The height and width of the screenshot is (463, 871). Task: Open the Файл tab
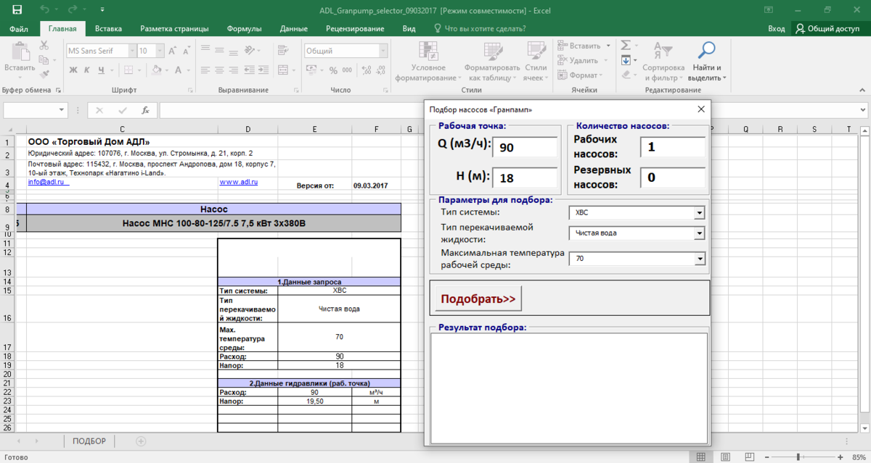point(20,29)
